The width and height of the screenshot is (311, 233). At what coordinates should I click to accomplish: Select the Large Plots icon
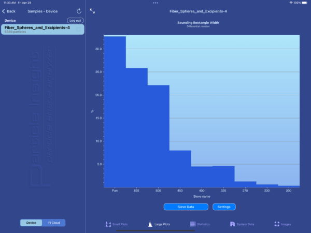click(159, 224)
